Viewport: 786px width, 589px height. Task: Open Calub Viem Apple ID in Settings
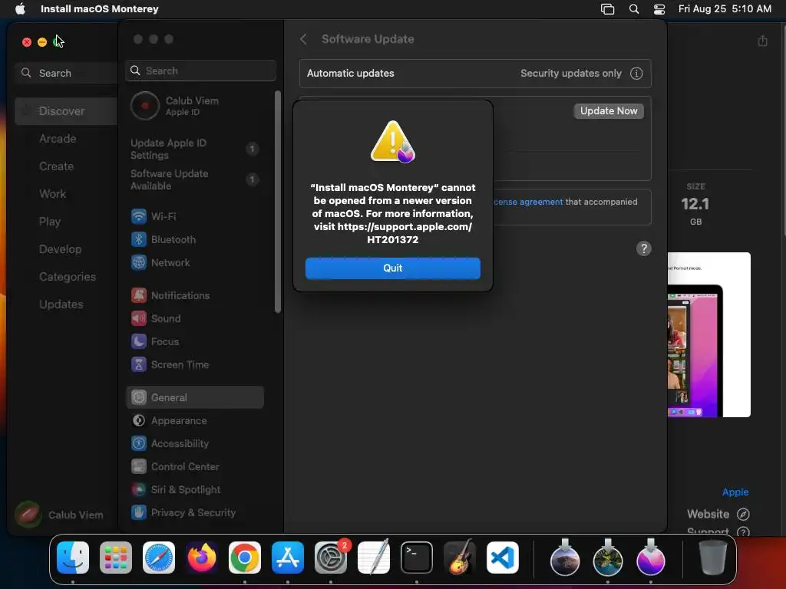pos(194,106)
